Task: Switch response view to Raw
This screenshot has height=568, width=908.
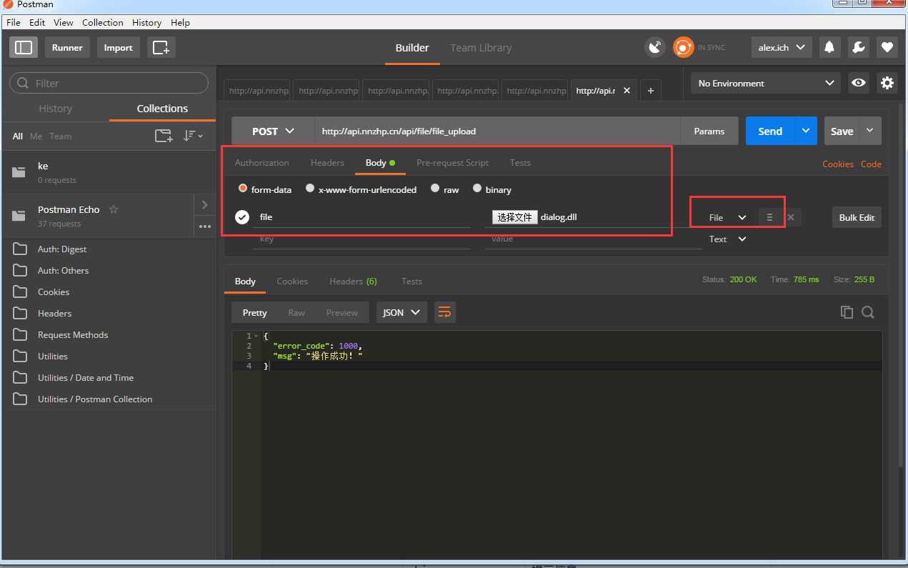Action: [x=296, y=312]
